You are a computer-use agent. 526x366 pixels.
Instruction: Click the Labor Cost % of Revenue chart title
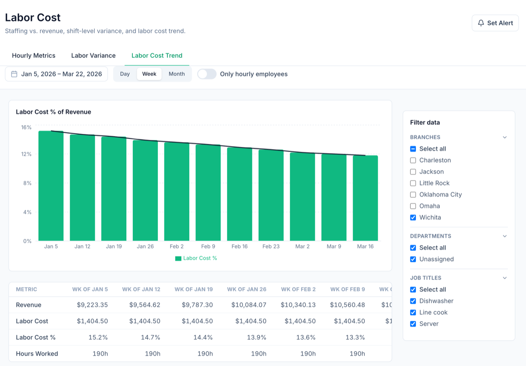[53, 112]
